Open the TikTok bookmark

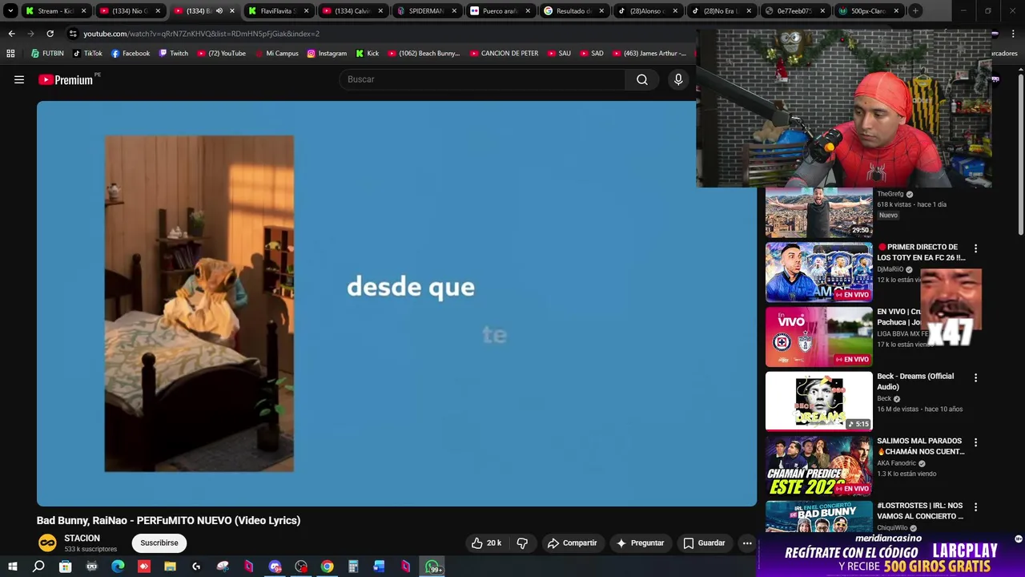(x=87, y=53)
